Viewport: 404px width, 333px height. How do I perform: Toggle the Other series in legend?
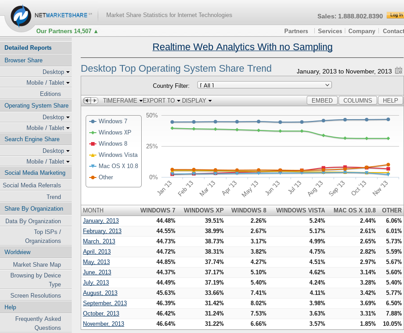tap(106, 177)
